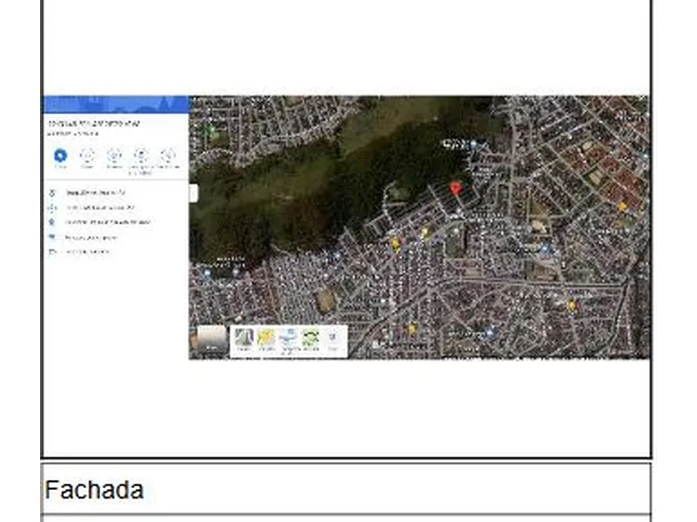Collapse the side panel with the arrow tab
This screenshot has width=697, height=522.
tap(193, 192)
